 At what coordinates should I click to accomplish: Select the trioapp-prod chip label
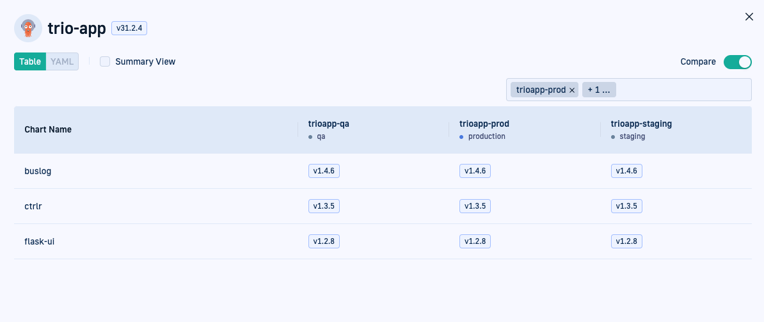click(541, 90)
